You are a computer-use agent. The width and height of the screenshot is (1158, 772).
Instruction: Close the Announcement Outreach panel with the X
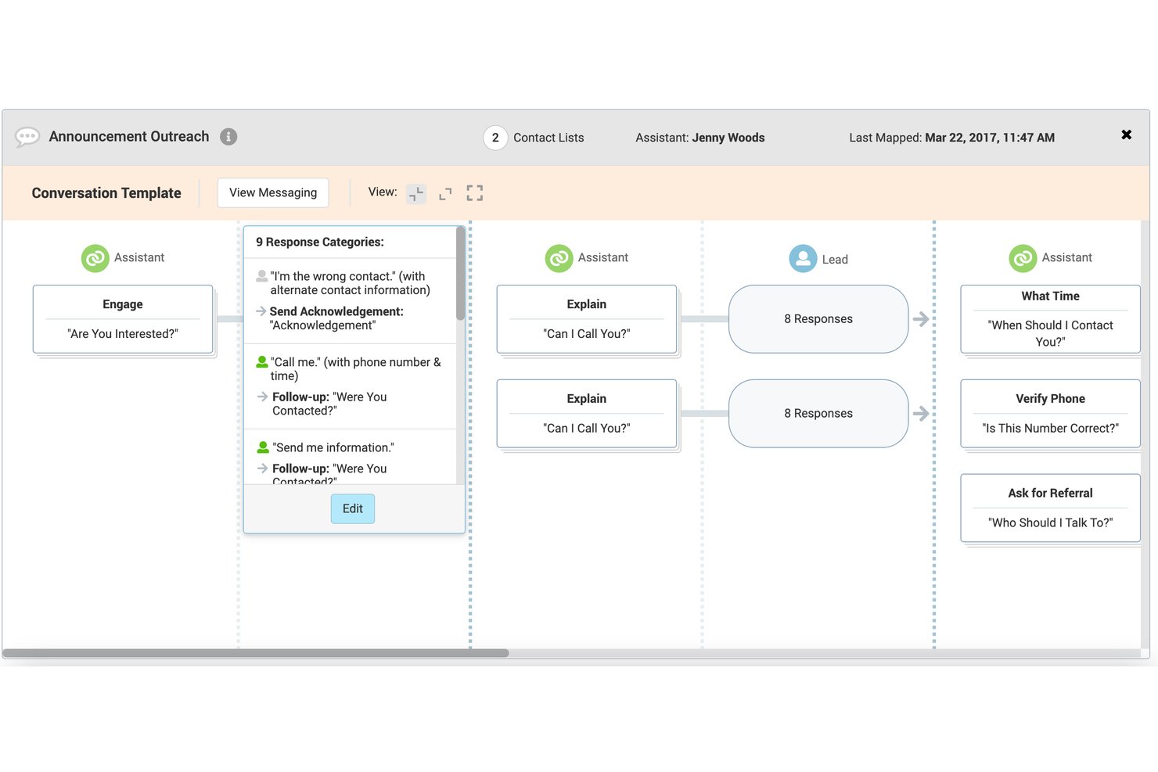tap(1127, 135)
